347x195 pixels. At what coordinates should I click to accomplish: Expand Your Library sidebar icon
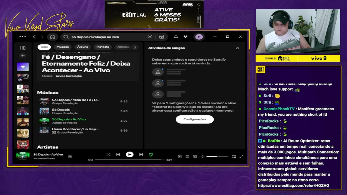coord(23,48)
